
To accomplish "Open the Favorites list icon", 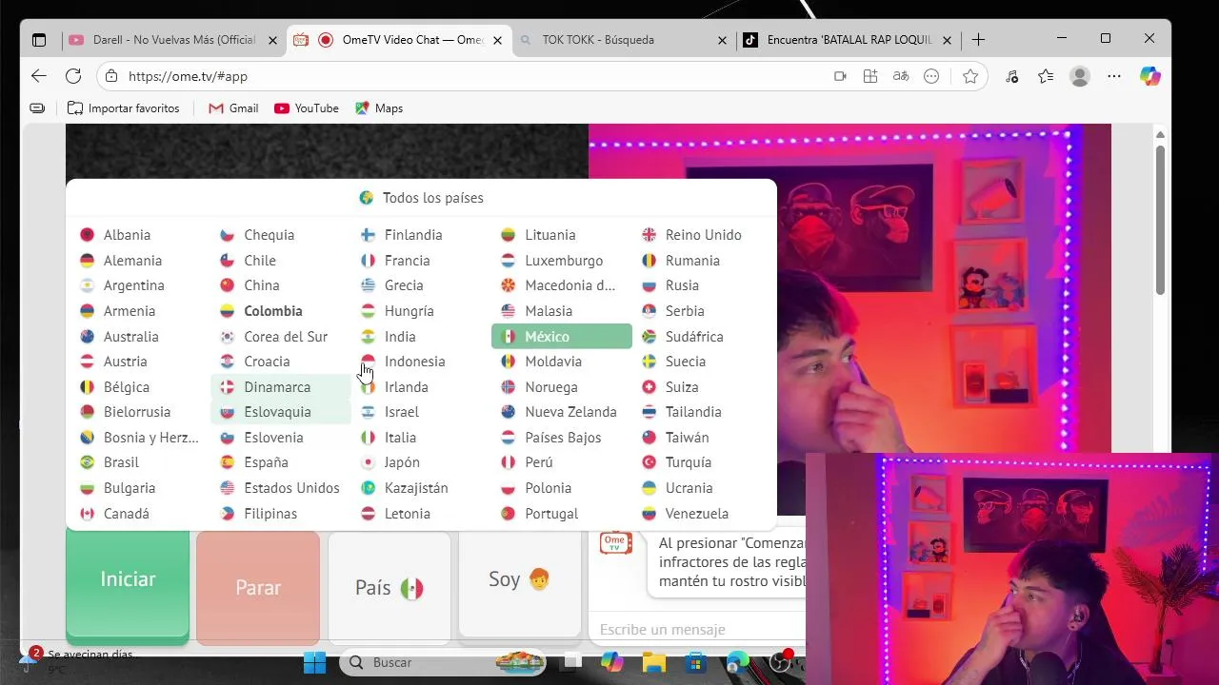I will [x=1046, y=76].
